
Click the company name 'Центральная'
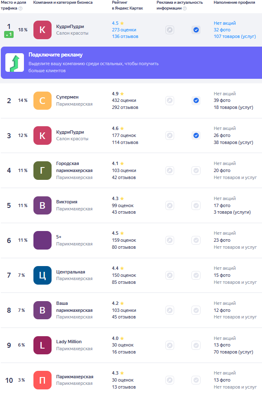coord(71,272)
